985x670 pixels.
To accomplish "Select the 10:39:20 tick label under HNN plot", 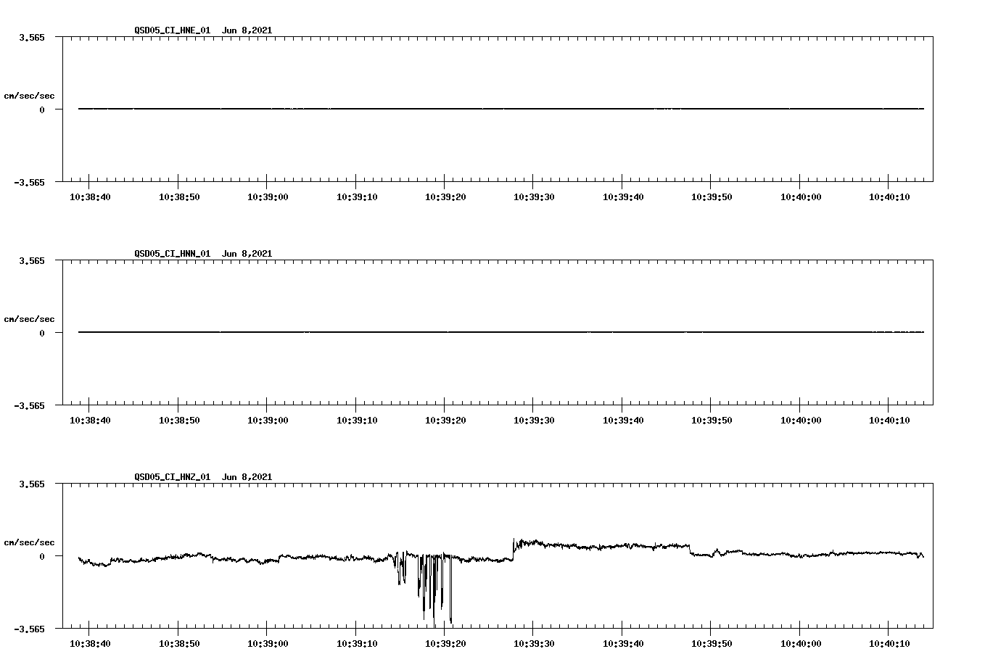I will pyautogui.click(x=445, y=421).
